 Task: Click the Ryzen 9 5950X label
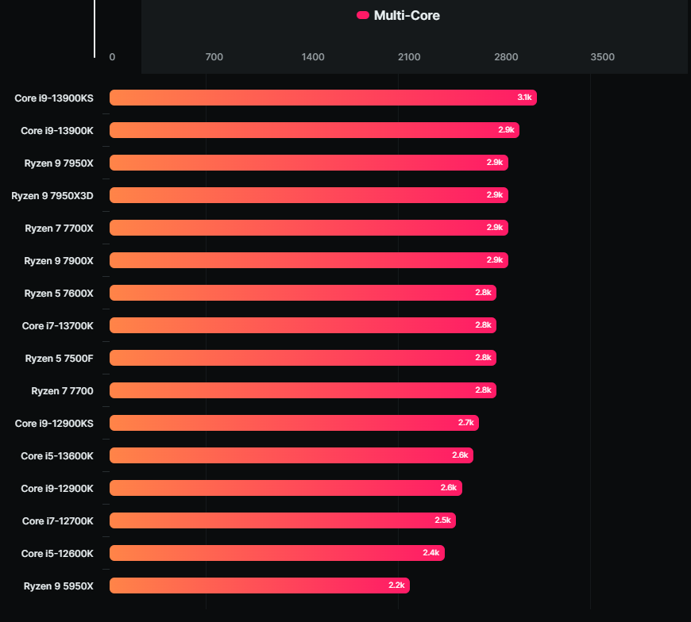pos(58,587)
